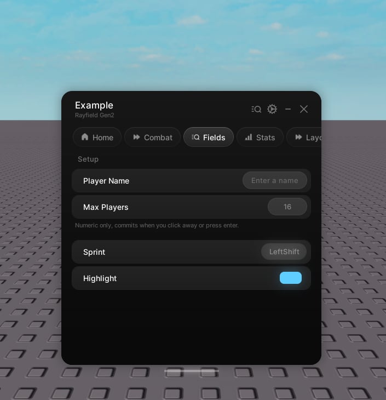Click the Highlight row label
386x400 pixels.
[x=100, y=278]
